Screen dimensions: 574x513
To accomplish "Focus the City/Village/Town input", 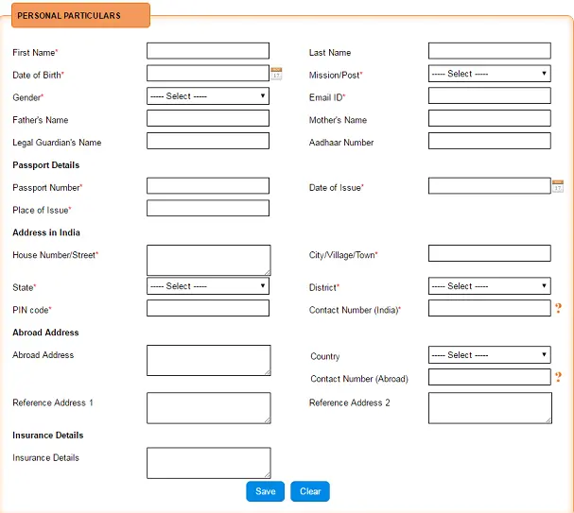I will click(490, 253).
